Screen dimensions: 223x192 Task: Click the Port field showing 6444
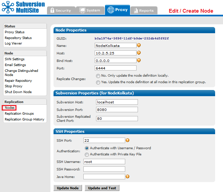pyautogui.click(x=116, y=68)
